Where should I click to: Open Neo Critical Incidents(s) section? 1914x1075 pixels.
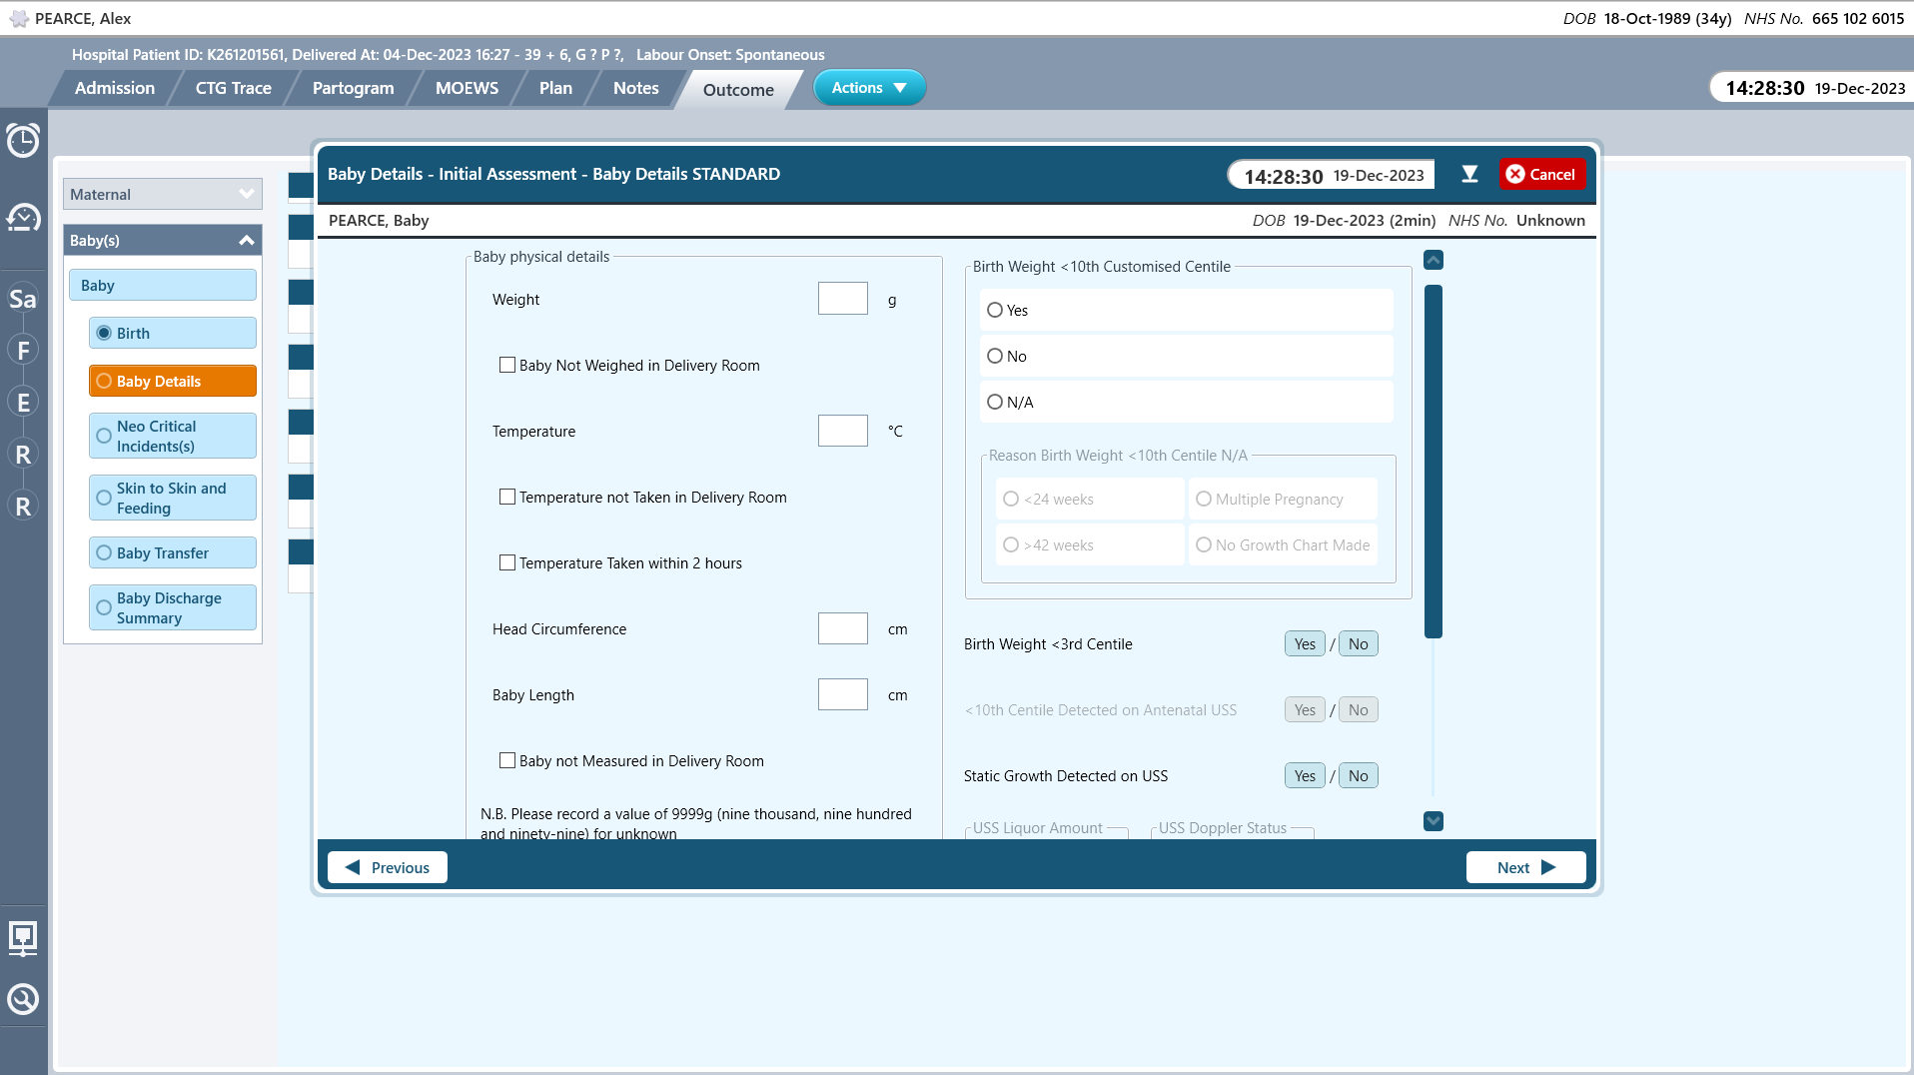(x=173, y=436)
